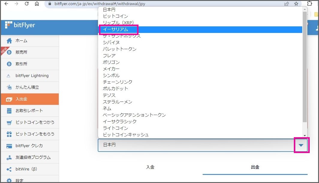Open ビットコインをつかう in the sidebar
319x183 pixels.
(30, 122)
